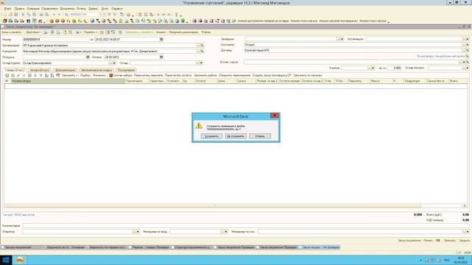Image resolution: width=472 pixels, height=265 pixels.
Task: Open the Операции menu
Action: (x=33, y=9)
